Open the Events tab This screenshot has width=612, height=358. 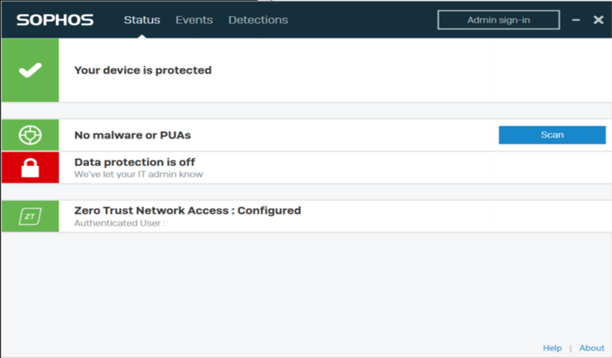194,20
